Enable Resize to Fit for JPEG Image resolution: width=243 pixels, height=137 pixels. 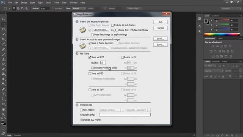tap(122, 57)
